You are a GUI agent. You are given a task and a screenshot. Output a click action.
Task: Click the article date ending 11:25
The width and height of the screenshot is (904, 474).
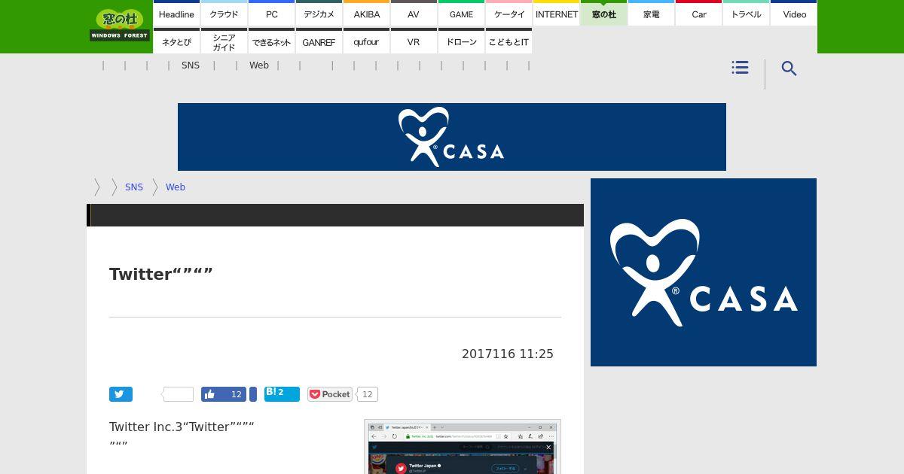pos(508,354)
